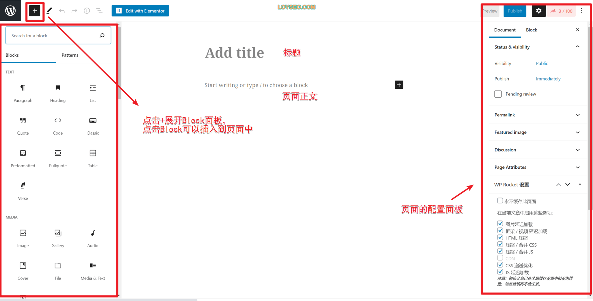Image resolution: width=593 pixels, height=301 pixels.
Task: Click the Start writing paragraph placeholder
Action: coord(256,85)
